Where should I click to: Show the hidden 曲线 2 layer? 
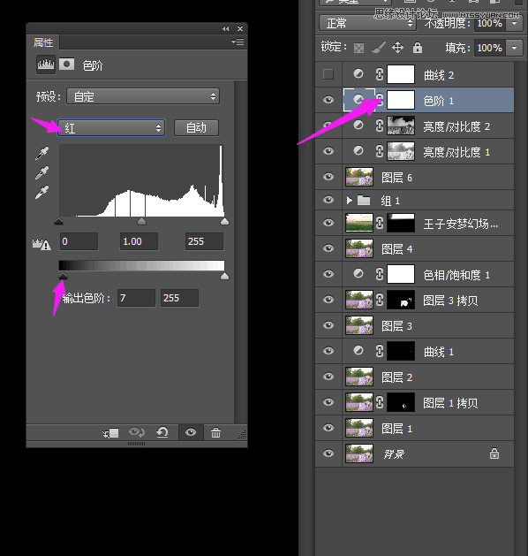pyautogui.click(x=328, y=74)
